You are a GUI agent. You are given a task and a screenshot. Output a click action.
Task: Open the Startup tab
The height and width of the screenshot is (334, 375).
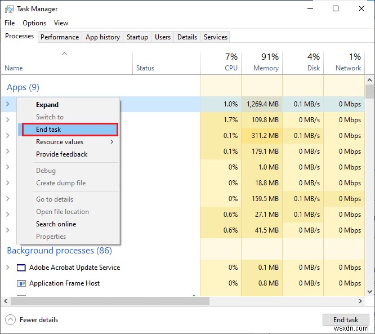137,37
